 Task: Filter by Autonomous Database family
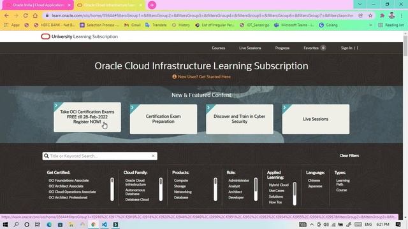[135, 192]
